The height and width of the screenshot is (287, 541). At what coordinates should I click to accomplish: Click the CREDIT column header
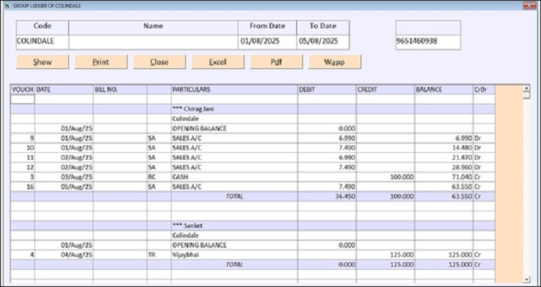coord(385,89)
